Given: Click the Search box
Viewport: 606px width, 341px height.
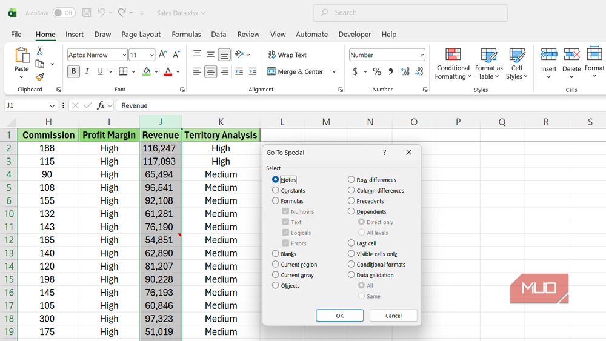Looking at the screenshot, I should tap(410, 13).
